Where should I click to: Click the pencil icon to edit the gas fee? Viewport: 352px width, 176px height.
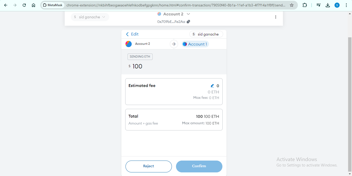click(212, 86)
